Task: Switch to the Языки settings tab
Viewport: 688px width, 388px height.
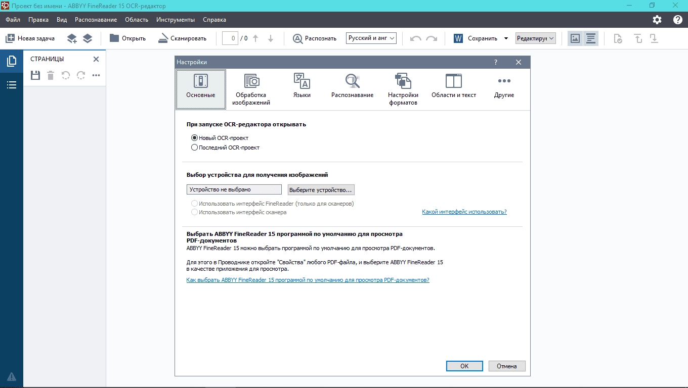Action: [302, 89]
